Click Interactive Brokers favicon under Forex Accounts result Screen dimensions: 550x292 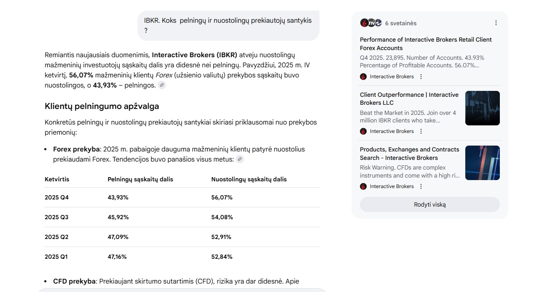pos(363,77)
